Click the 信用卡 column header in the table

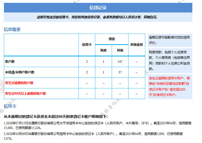pos(87,44)
